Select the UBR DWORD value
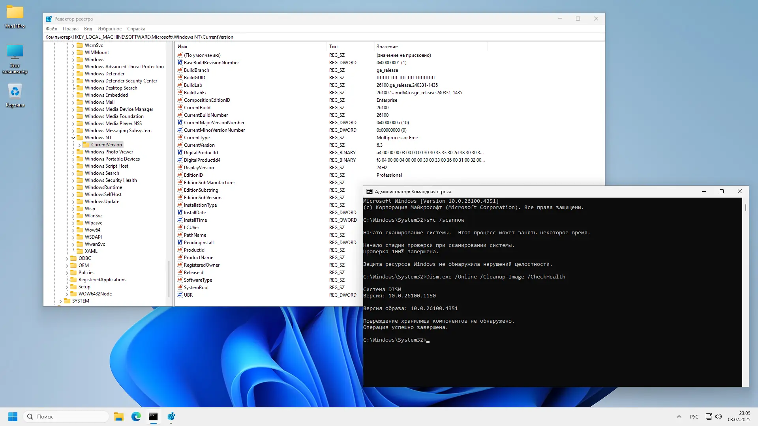758x426 pixels. click(188, 295)
